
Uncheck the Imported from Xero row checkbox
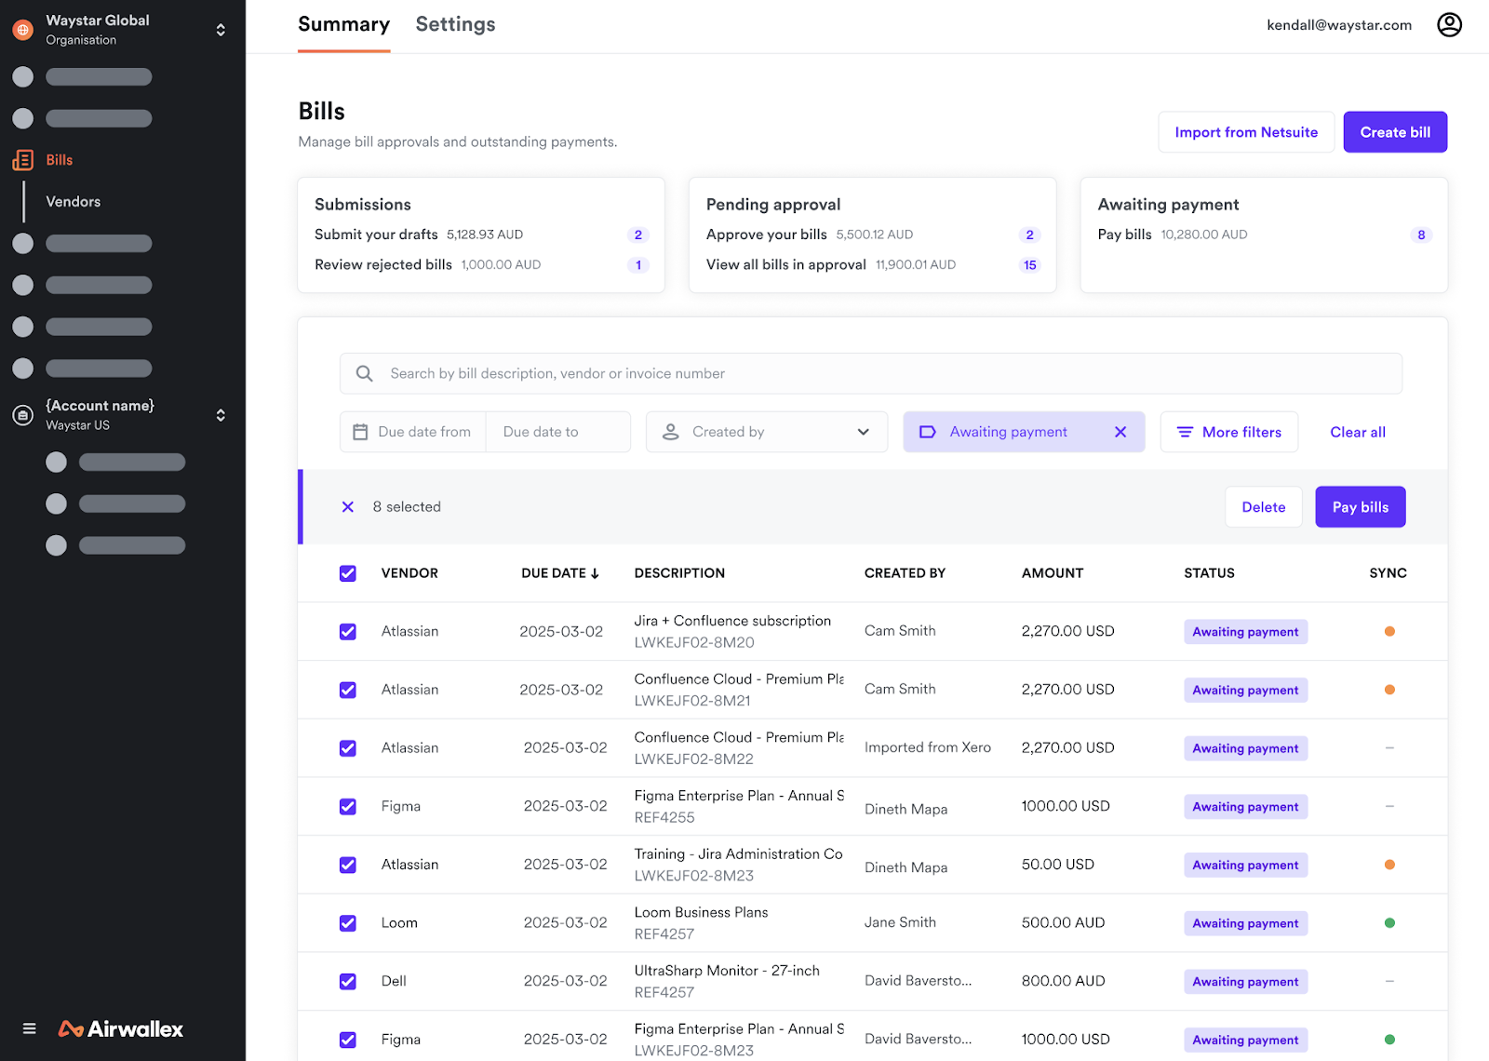348,748
